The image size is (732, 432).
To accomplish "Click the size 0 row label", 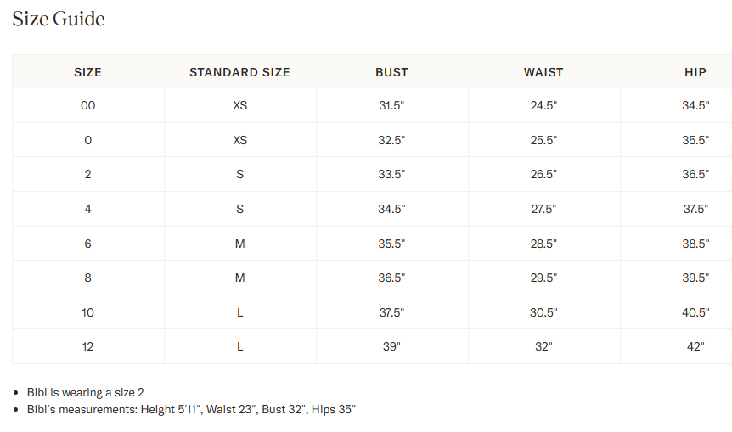I will pos(87,140).
